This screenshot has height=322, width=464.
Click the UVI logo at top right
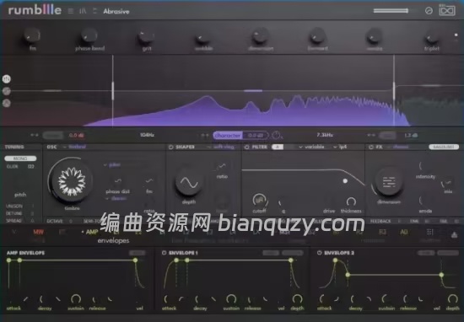click(447, 11)
